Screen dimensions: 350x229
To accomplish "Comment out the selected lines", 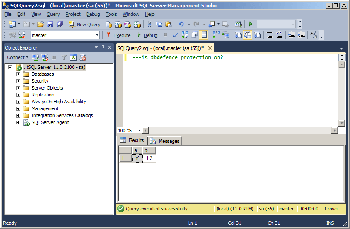I will [269, 35].
